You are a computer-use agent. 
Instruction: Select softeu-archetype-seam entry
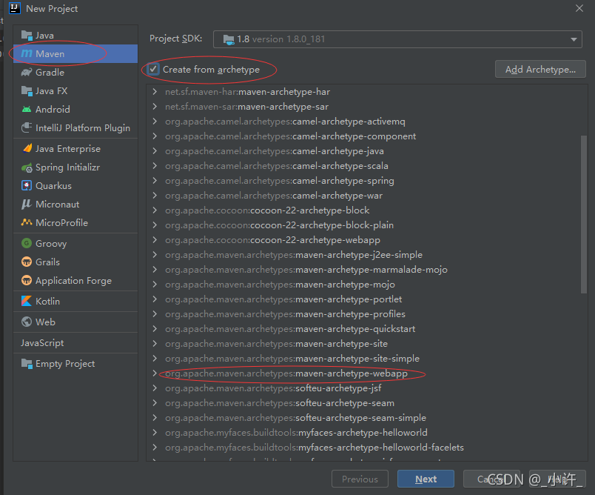(x=280, y=402)
